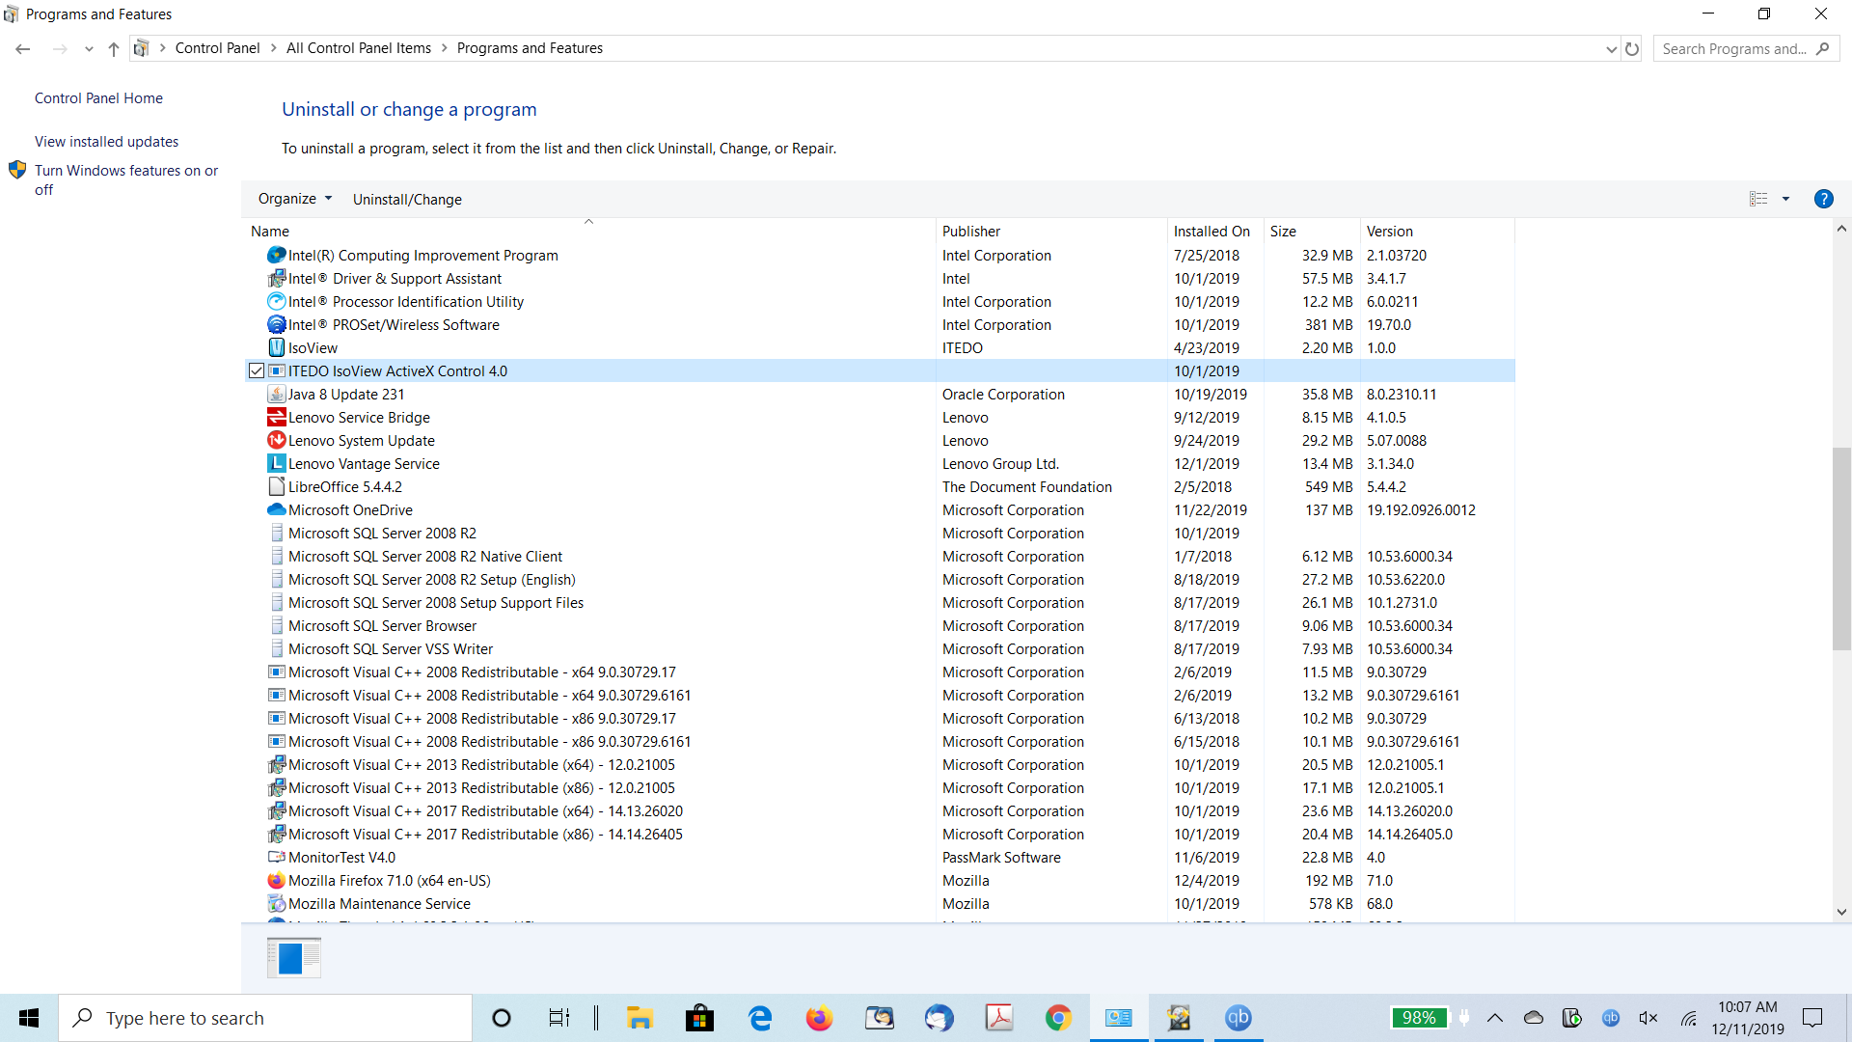Click the Lenovo System Update icon
This screenshot has width=1852, height=1042.
[x=277, y=441]
